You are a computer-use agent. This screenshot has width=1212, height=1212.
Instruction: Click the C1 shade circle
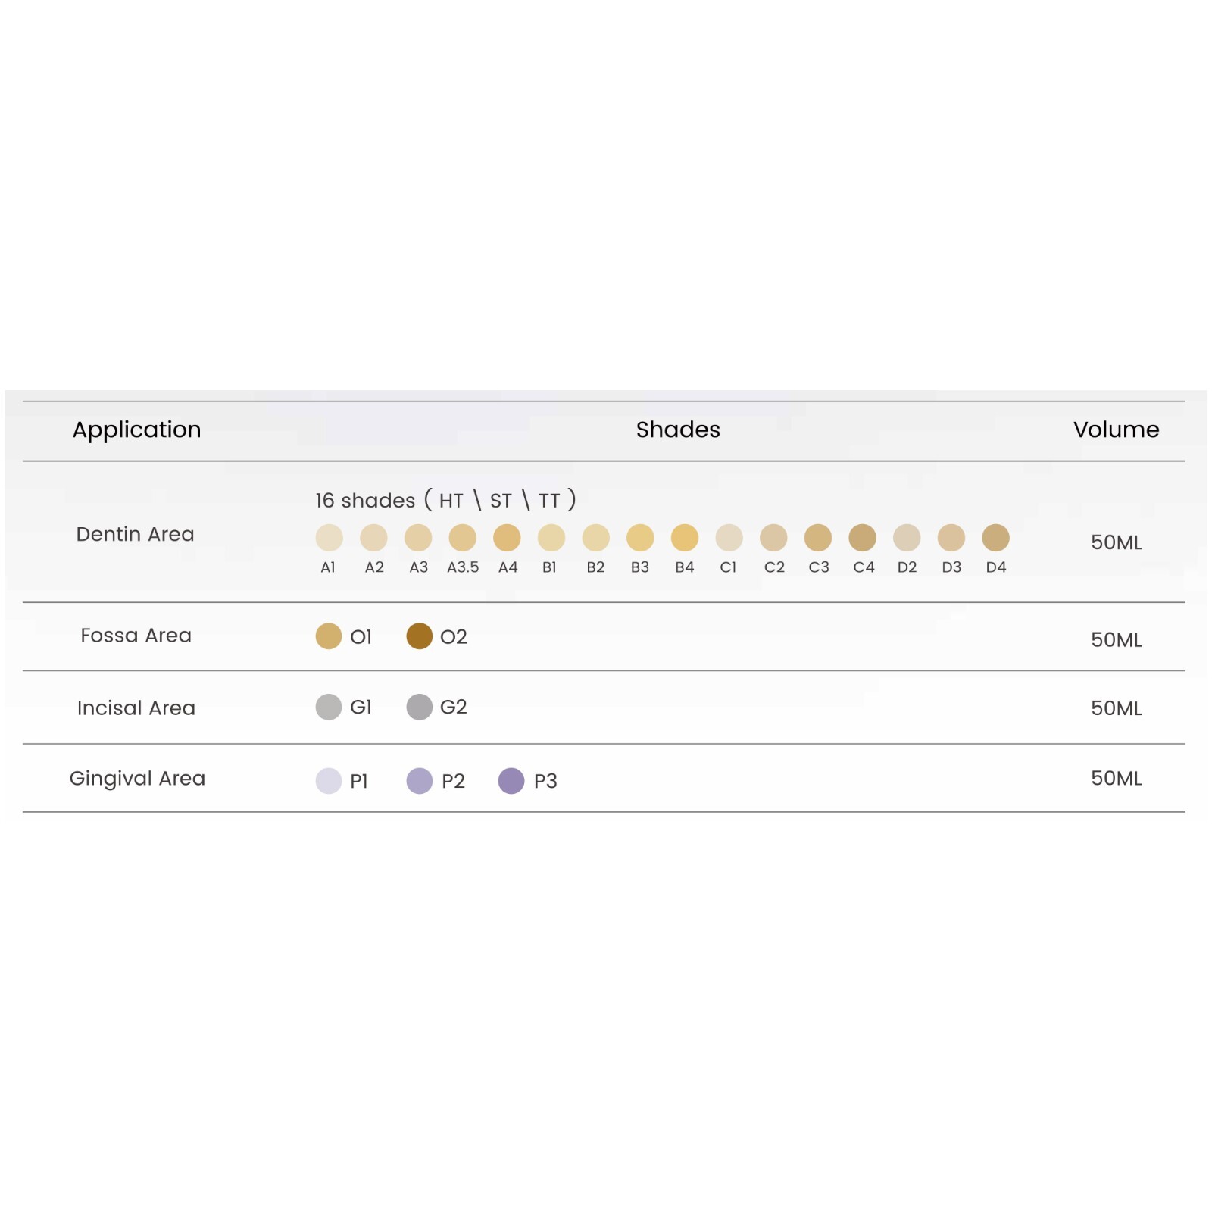point(729,538)
